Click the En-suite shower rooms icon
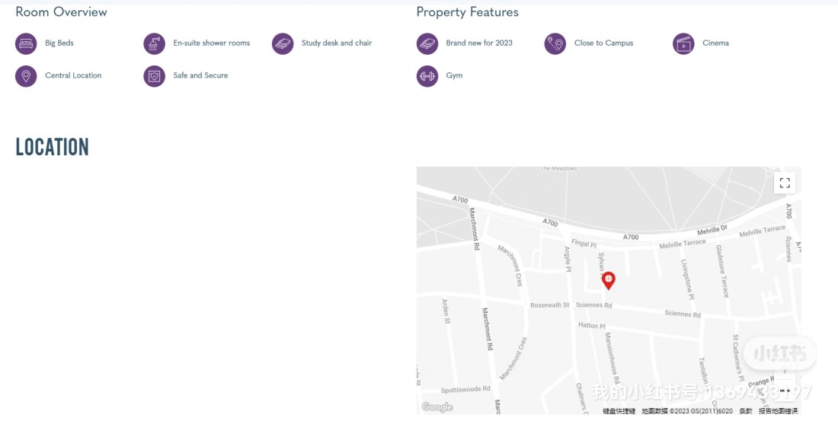This screenshot has width=838, height=421. [x=154, y=44]
